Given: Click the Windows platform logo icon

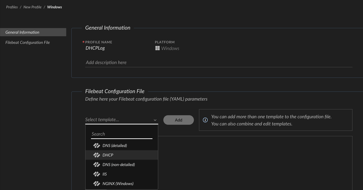Looking at the screenshot, I should click(x=157, y=48).
